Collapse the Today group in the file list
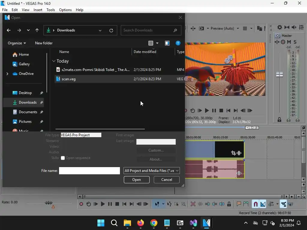The width and height of the screenshot is (307, 230). coord(54,61)
